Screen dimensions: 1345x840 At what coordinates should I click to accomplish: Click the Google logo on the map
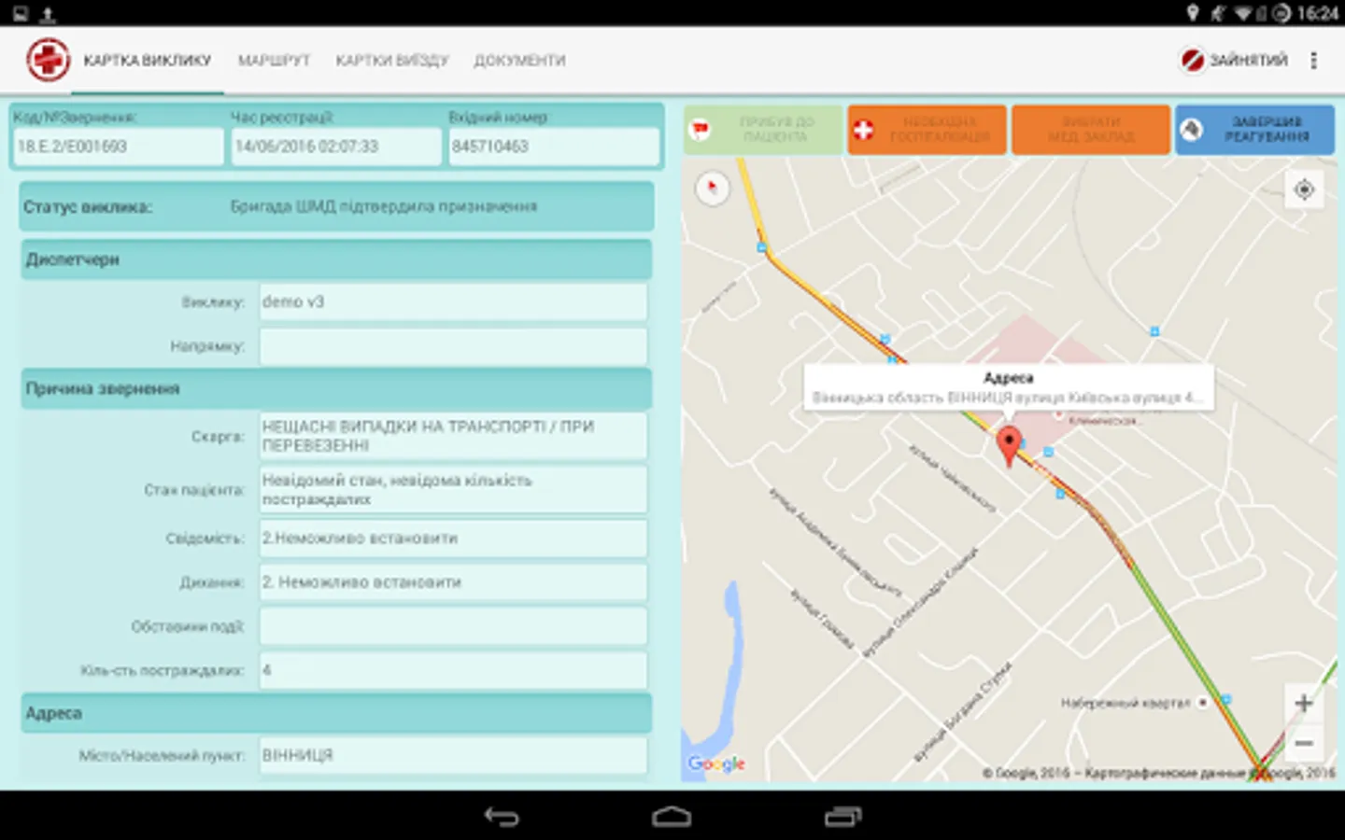[716, 763]
